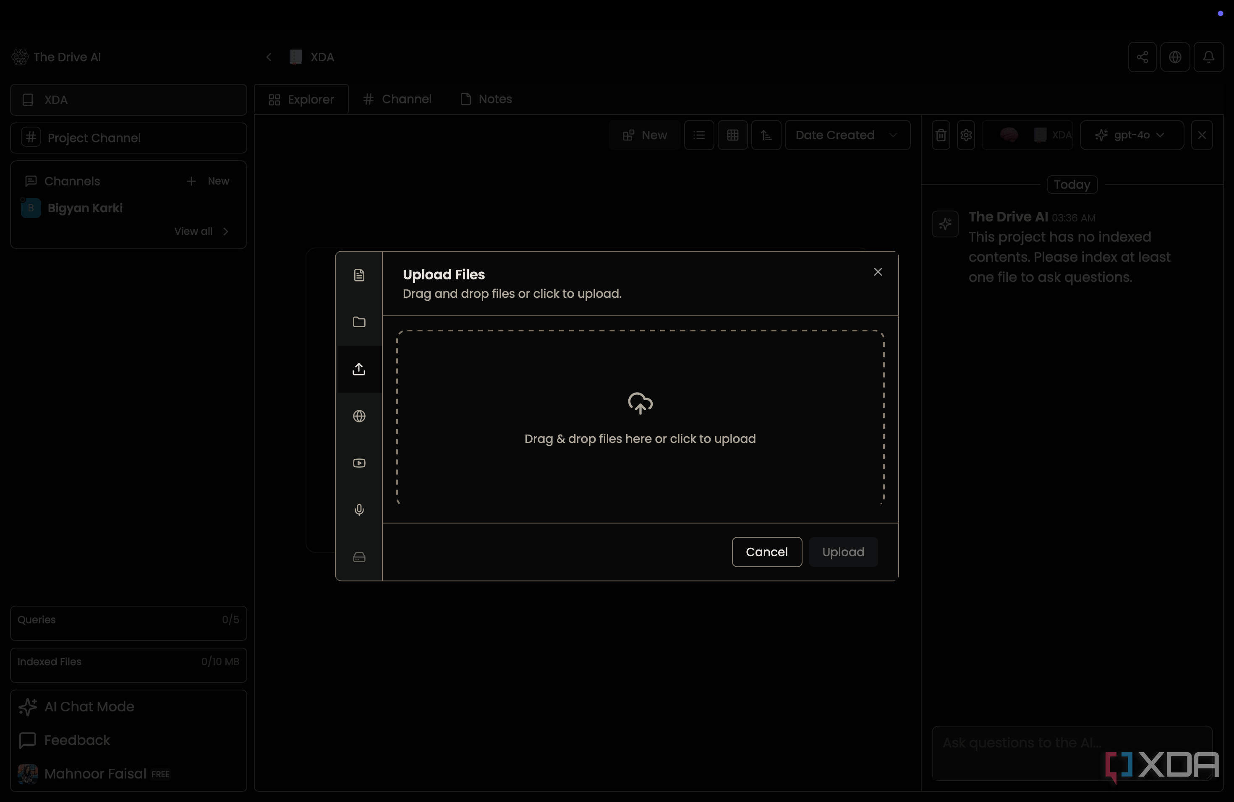Viewport: 1234px width, 802px height.
Task: Select the upload arrow icon in dialog sidebar
Action: (x=359, y=369)
